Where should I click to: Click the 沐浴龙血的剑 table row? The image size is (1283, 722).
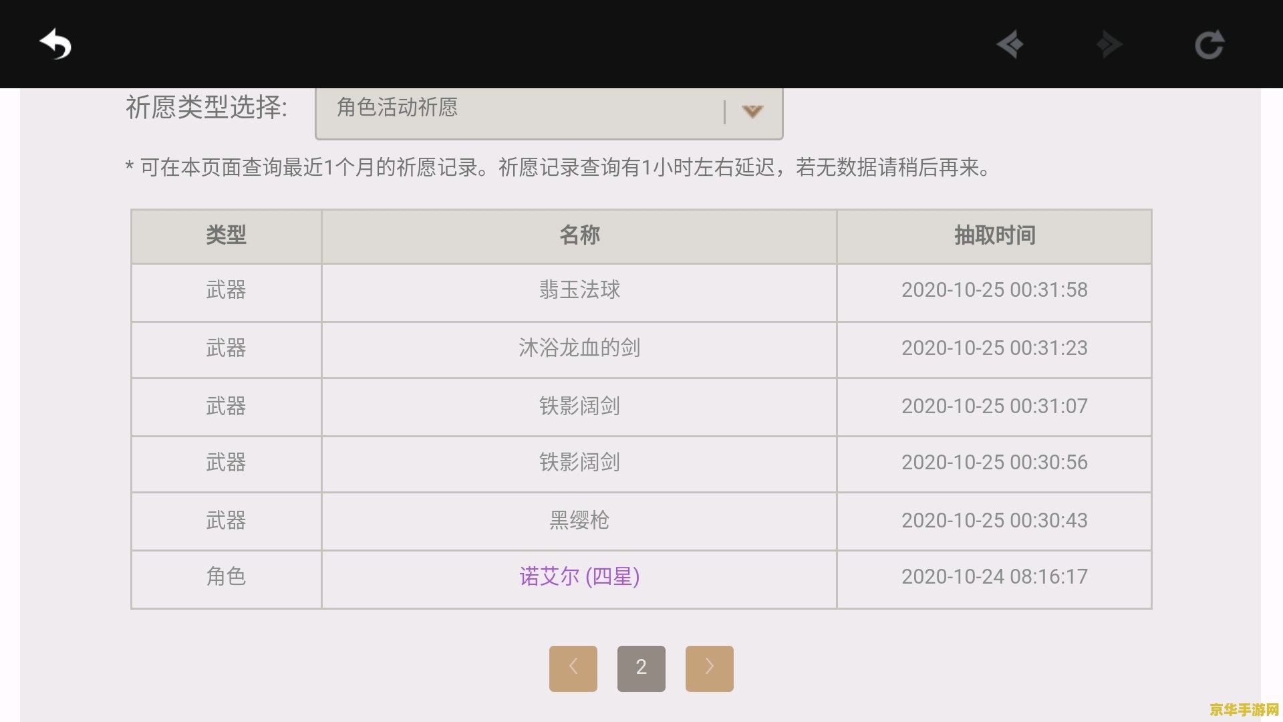point(579,348)
